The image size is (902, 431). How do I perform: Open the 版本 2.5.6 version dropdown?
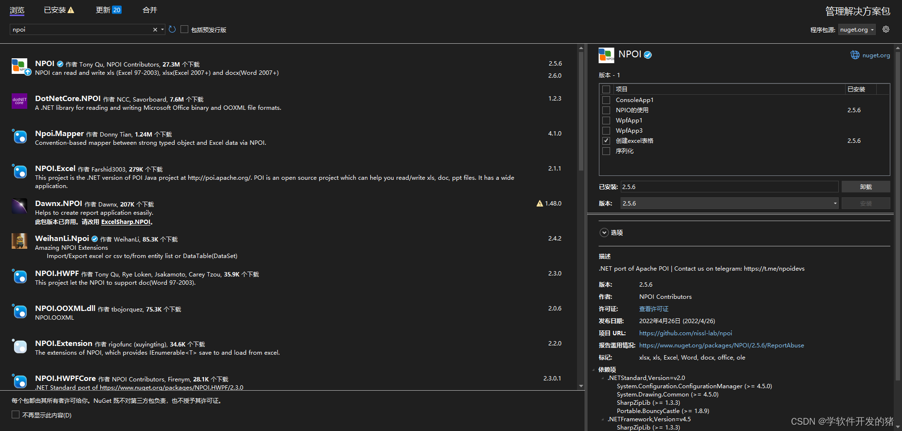click(x=730, y=203)
